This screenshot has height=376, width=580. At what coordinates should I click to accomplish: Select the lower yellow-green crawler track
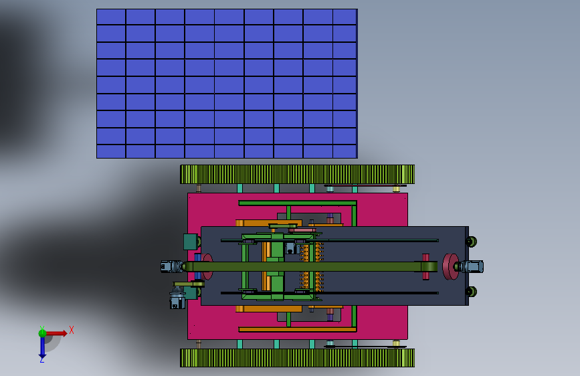tap(297, 358)
